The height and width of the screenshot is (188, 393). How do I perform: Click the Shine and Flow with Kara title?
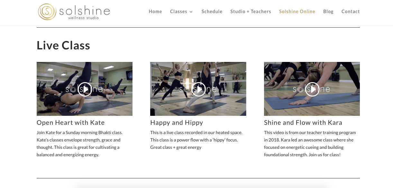(x=303, y=123)
